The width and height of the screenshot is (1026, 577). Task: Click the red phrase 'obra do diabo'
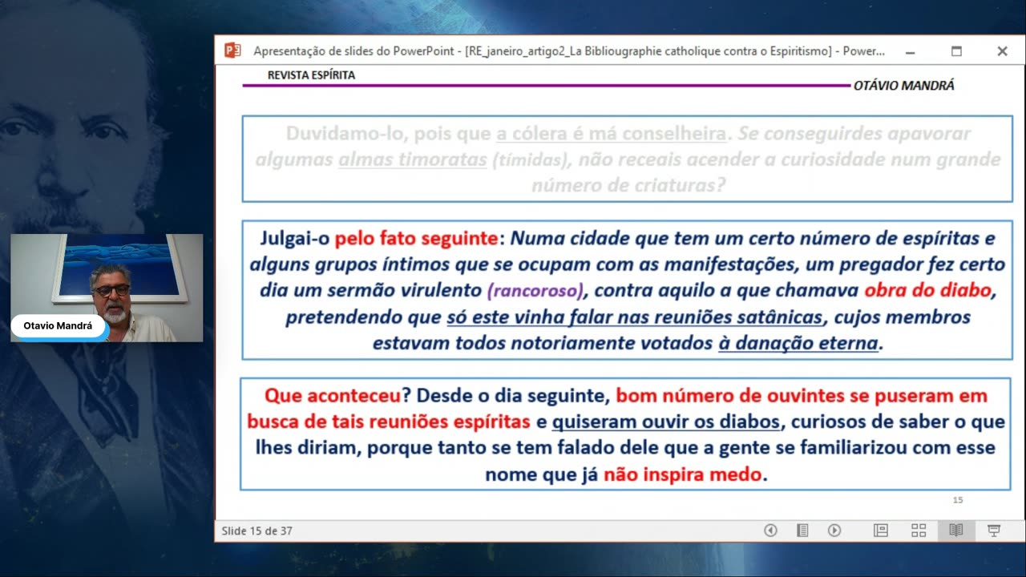point(928,290)
